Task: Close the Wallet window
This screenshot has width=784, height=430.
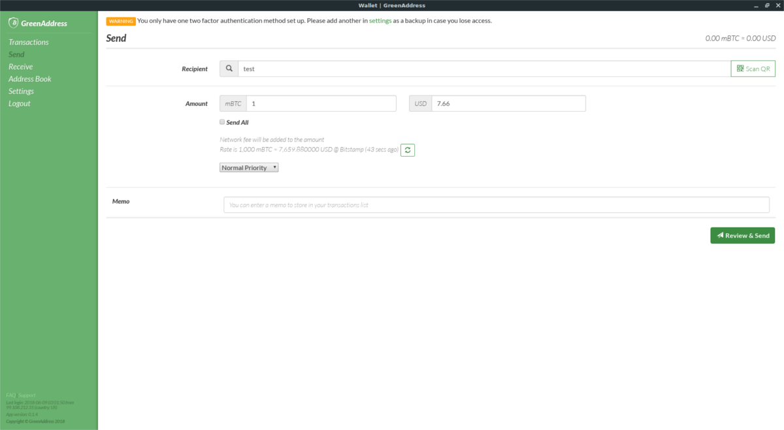Action: (x=777, y=5)
